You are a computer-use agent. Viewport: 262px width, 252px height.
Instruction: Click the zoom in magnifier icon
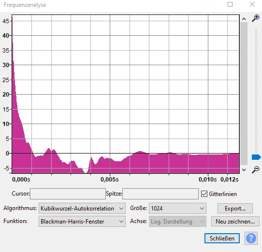click(256, 18)
